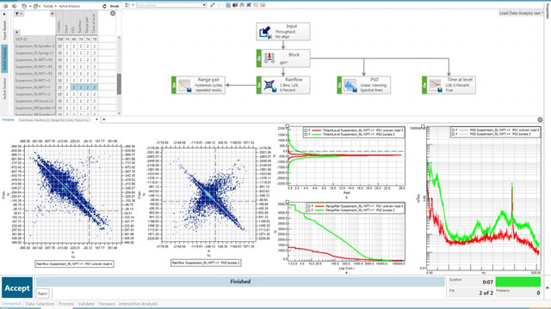Click the Input node icon in the flow

[x=265, y=33]
